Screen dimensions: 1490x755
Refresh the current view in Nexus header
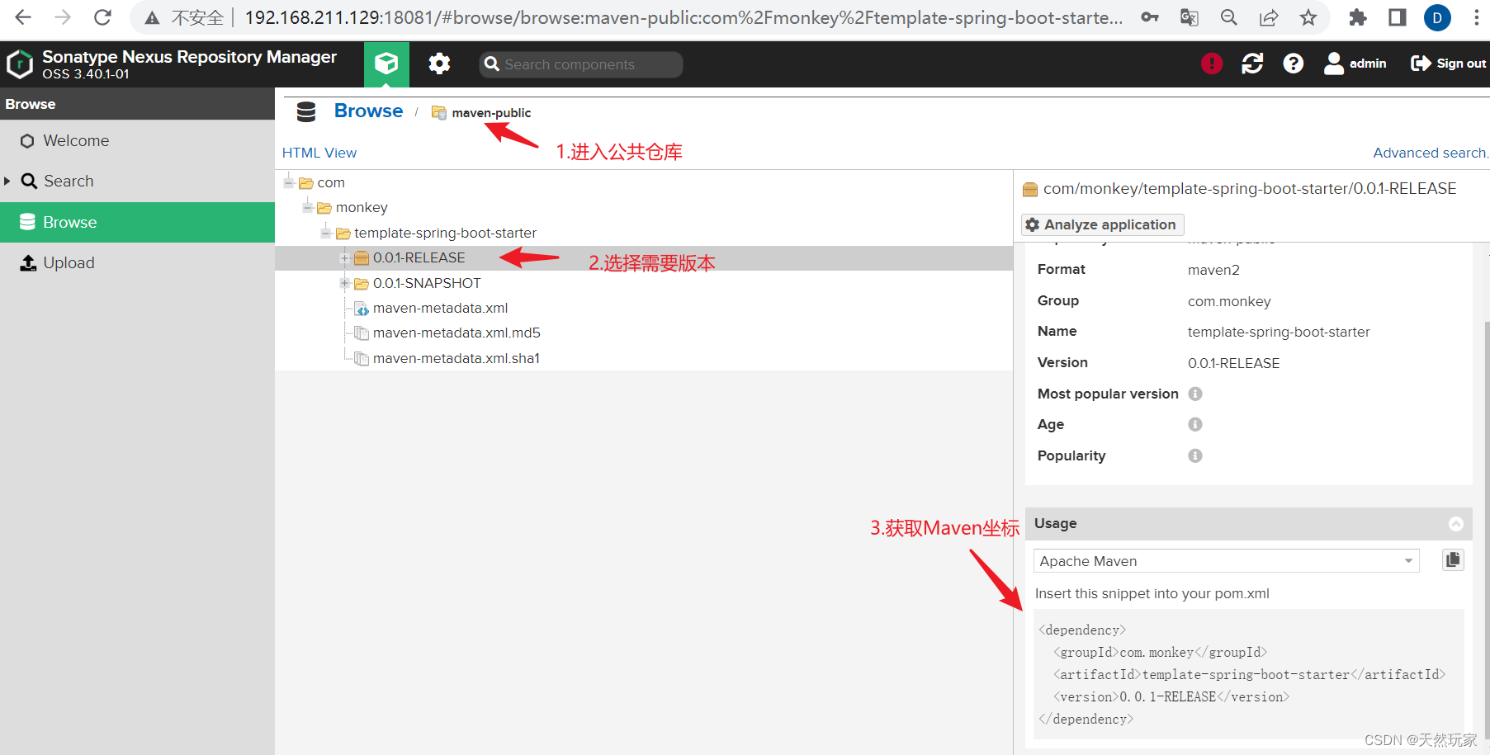point(1252,64)
